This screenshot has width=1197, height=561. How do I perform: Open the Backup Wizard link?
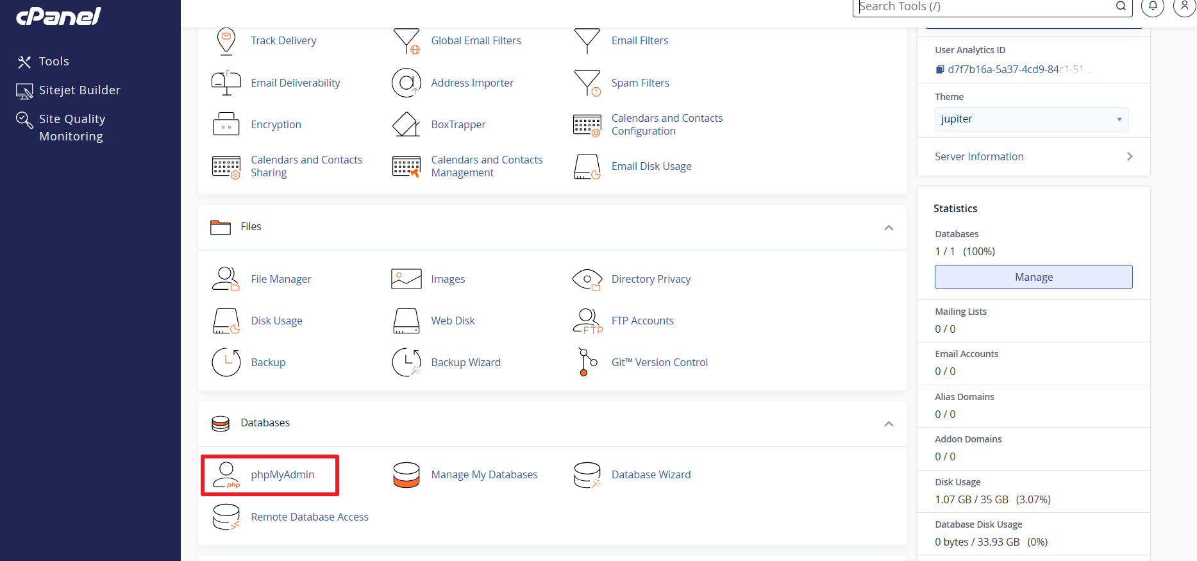(x=465, y=363)
